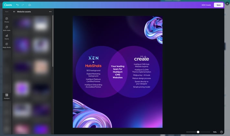Select the create logo on canvas
The height and width of the screenshot is (136, 230).
142,58
